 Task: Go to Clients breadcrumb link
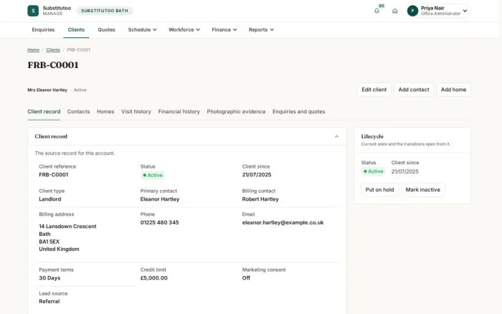[x=53, y=50]
